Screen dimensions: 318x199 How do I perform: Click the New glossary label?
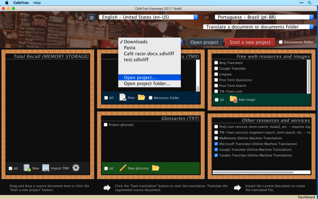point(138,168)
